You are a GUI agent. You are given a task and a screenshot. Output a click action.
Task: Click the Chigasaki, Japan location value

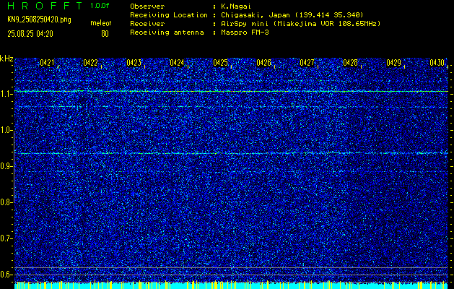click(292, 15)
